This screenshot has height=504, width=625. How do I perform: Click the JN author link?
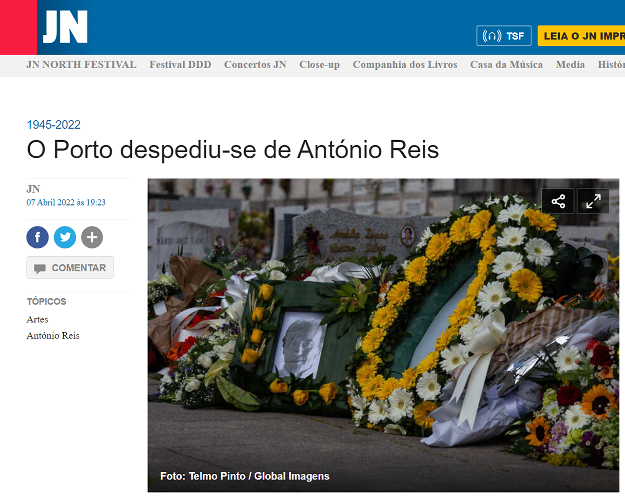(33, 189)
